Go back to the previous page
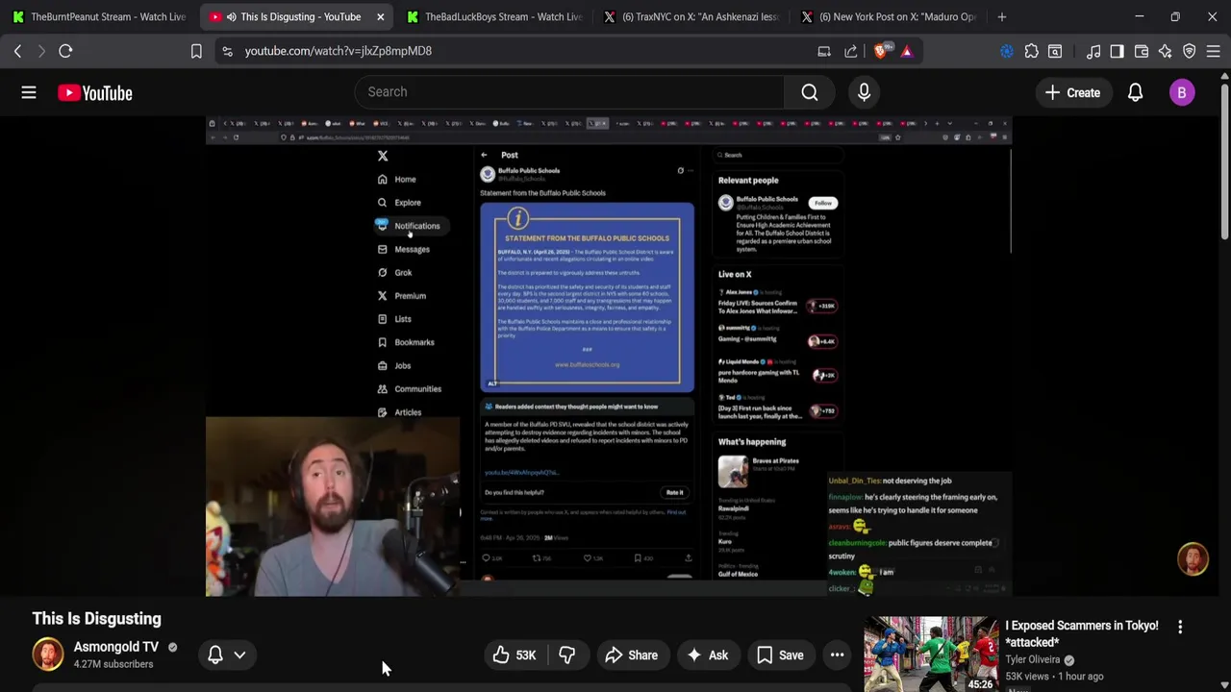Image resolution: width=1231 pixels, height=692 pixels. coord(17,51)
